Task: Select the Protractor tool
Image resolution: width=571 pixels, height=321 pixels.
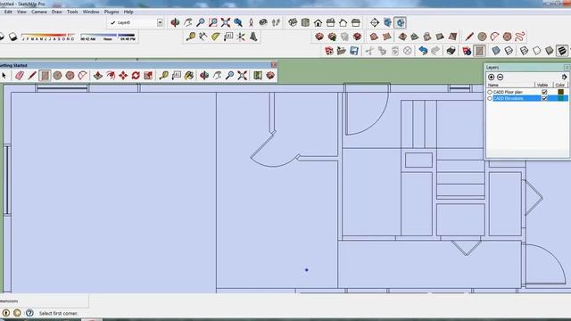Action: point(216,37)
